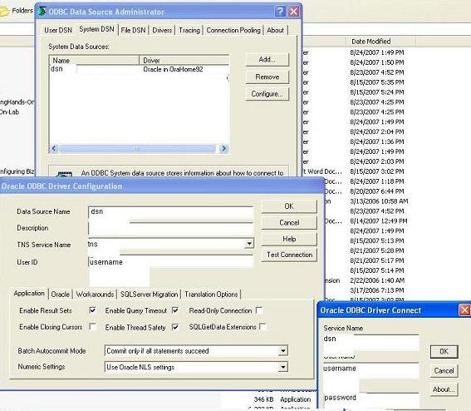
Task: Open the Connection Pooling tab
Action: pyautogui.click(x=233, y=31)
